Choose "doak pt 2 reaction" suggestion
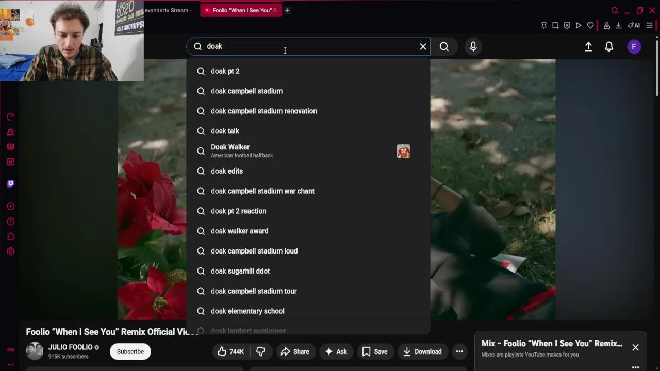 pos(308,211)
